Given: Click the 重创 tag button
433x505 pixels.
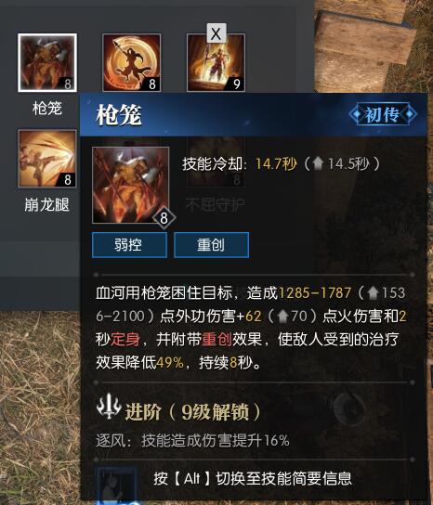Looking at the screenshot, I should [x=212, y=245].
